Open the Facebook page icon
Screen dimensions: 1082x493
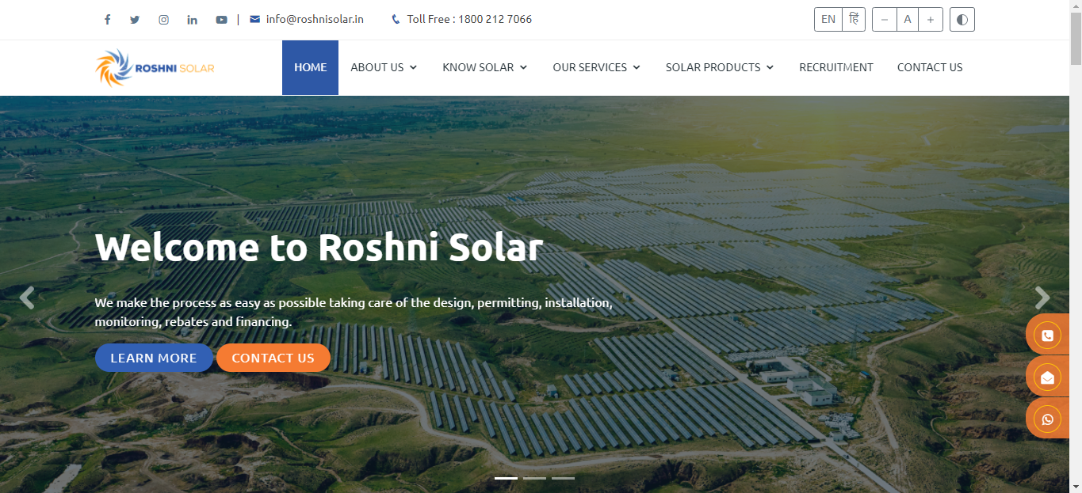coord(108,20)
